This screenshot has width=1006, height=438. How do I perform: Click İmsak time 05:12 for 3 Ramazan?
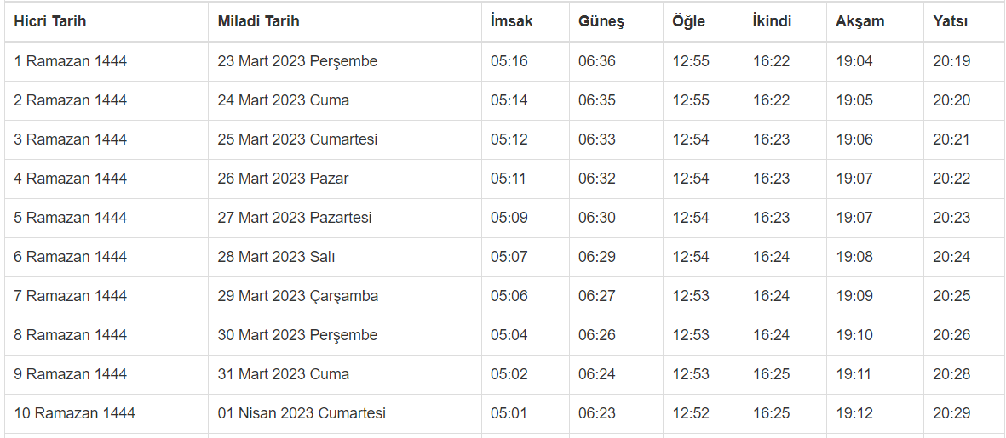509,139
